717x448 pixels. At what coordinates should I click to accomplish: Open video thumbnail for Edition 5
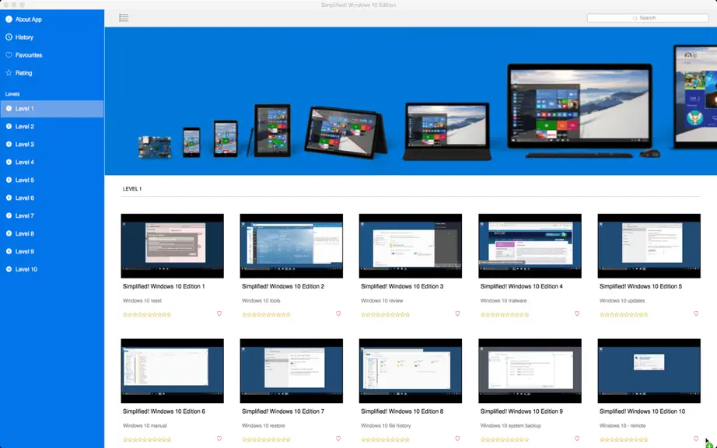click(649, 246)
